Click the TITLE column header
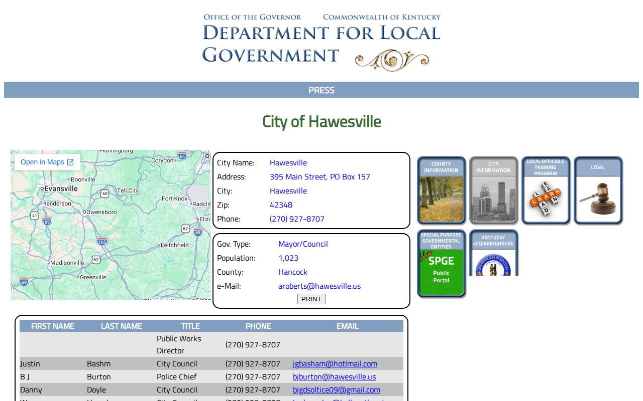Screen dimensions: 643x401 click(190, 326)
